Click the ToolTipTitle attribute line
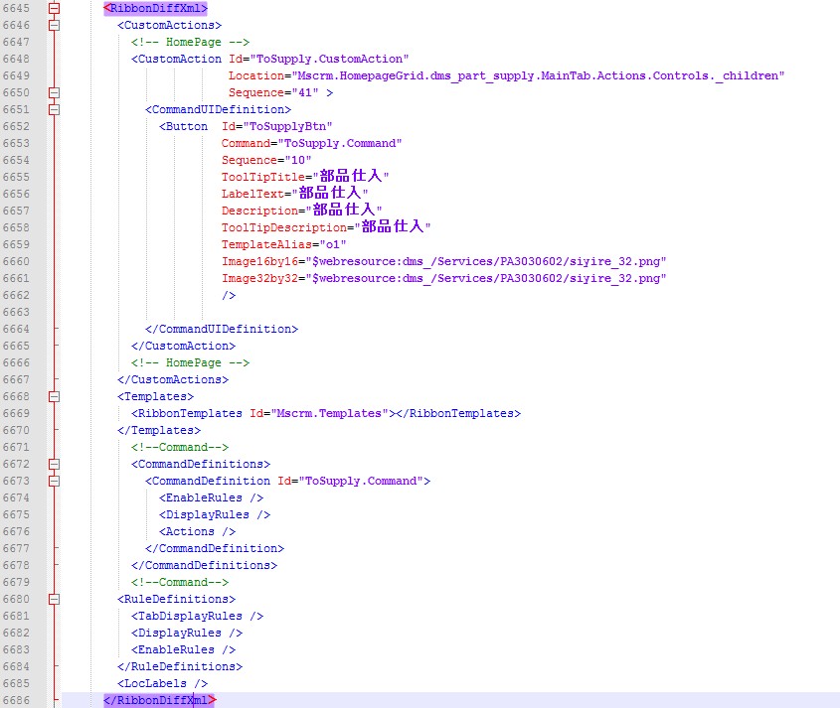 click(305, 176)
